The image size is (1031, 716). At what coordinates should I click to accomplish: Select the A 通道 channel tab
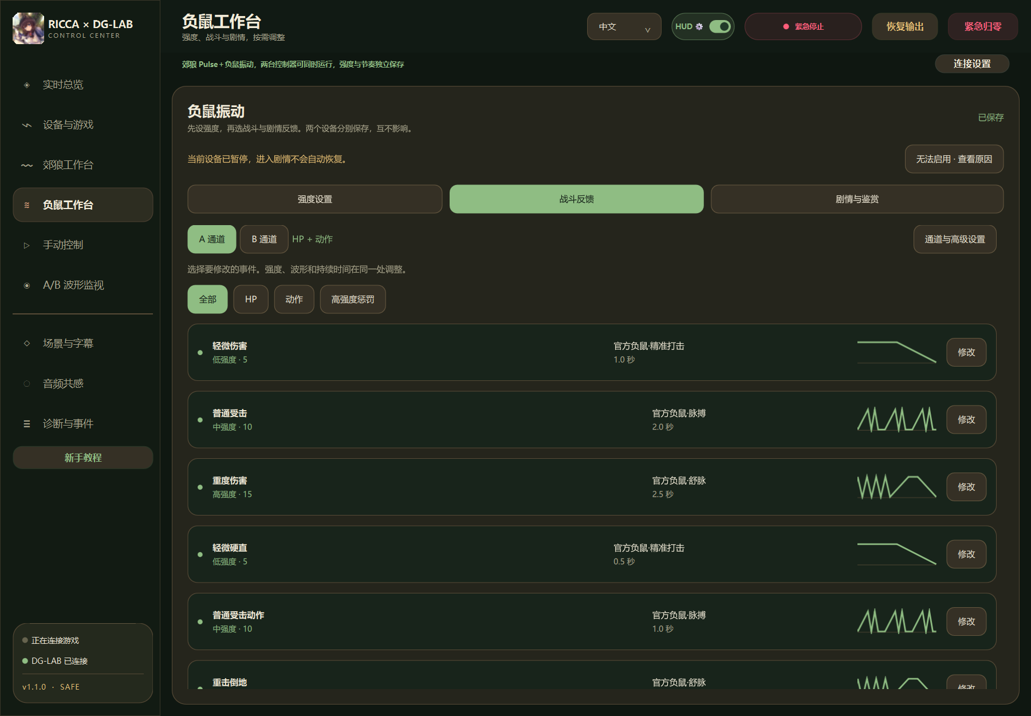coord(212,239)
